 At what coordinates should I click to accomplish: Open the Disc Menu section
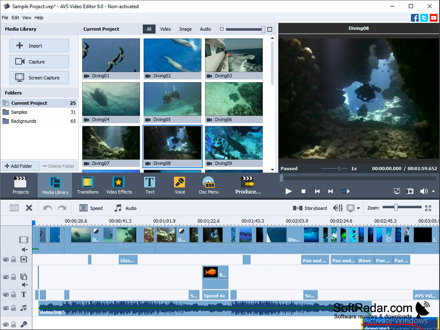209,185
